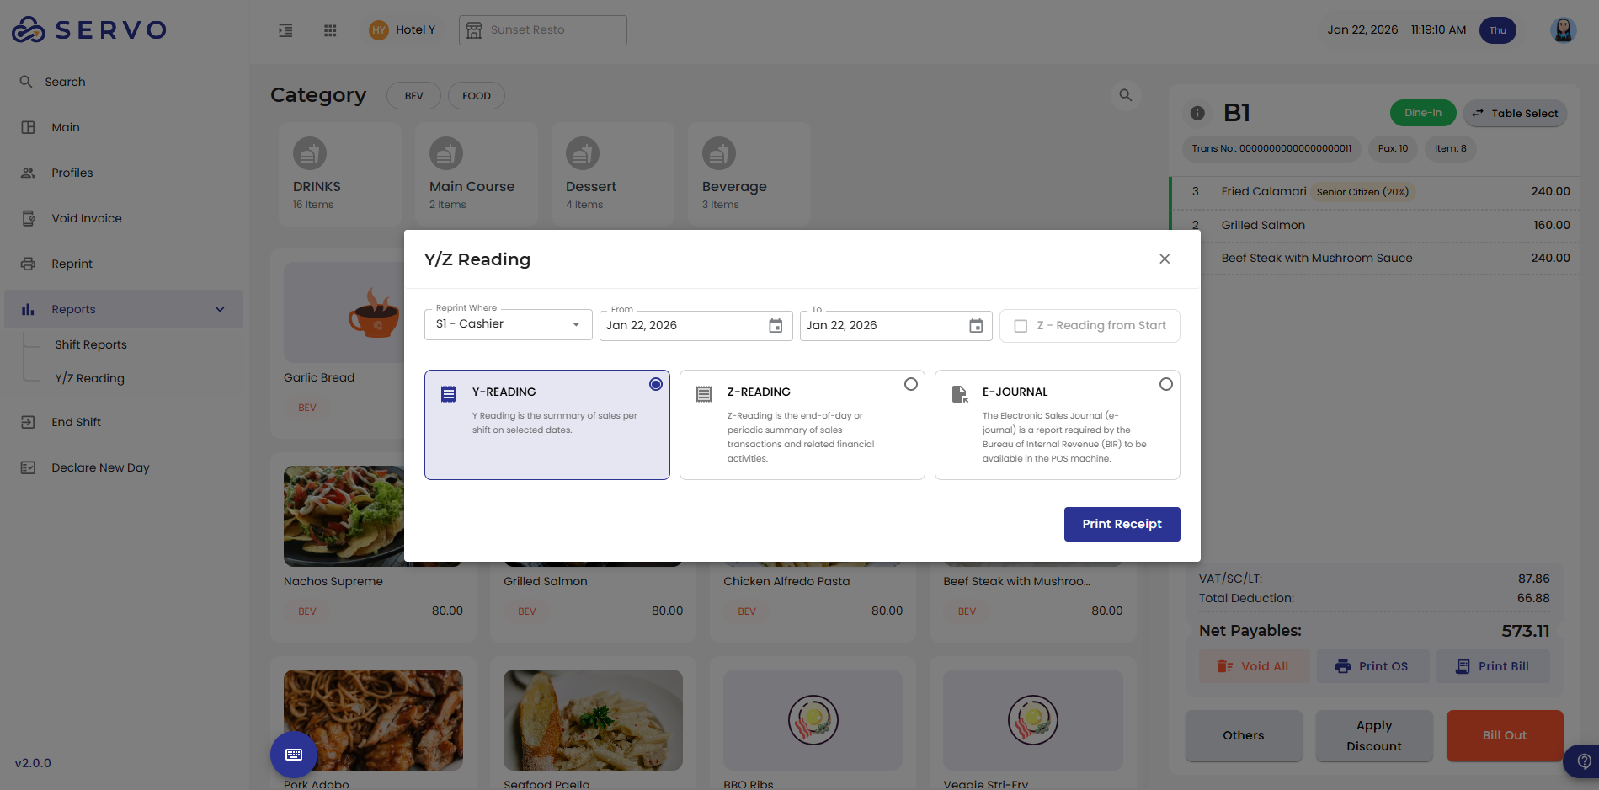Enable Z - Reading from Start checkbox
The width and height of the screenshot is (1599, 790).
click(1021, 326)
